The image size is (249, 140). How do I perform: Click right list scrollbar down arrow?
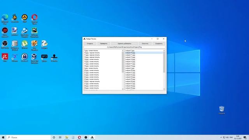tap(164, 89)
